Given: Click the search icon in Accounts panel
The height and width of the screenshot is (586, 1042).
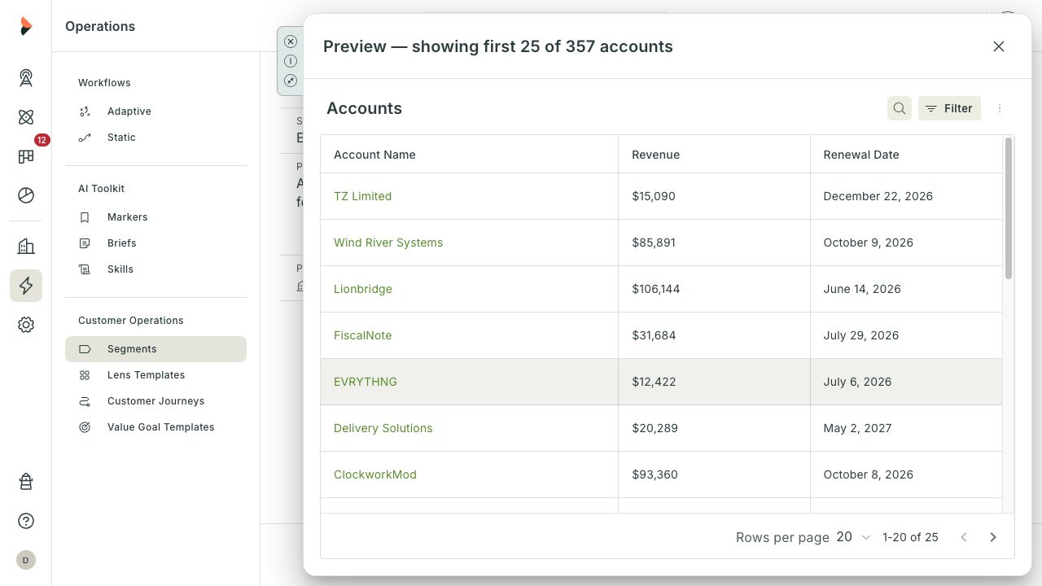Looking at the screenshot, I should click(900, 108).
